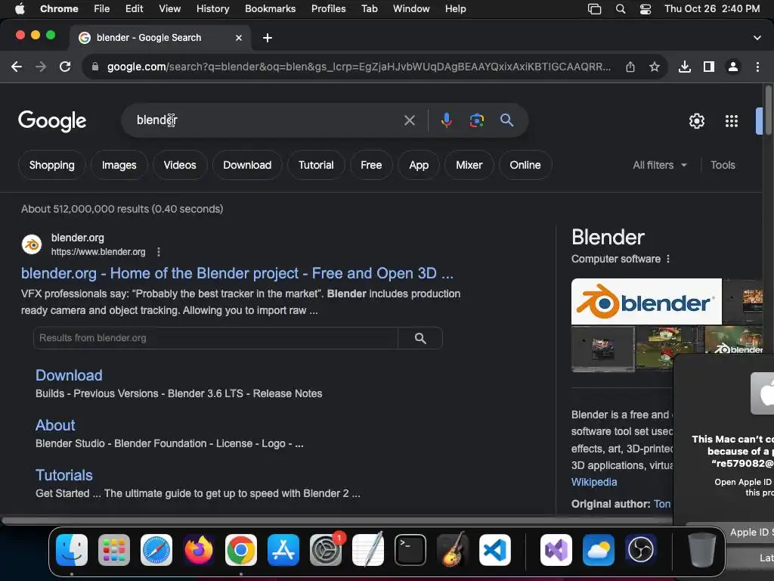Open the File menu
774x581 pixels.
pos(102,9)
